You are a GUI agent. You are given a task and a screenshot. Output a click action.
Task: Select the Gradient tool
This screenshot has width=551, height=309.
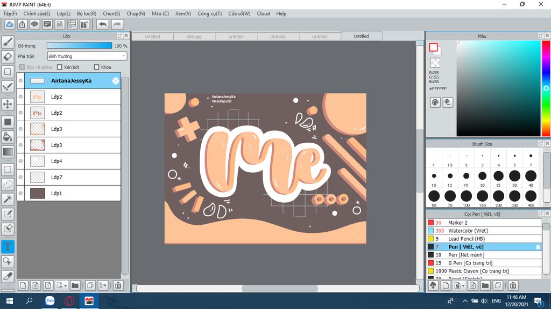(8, 152)
